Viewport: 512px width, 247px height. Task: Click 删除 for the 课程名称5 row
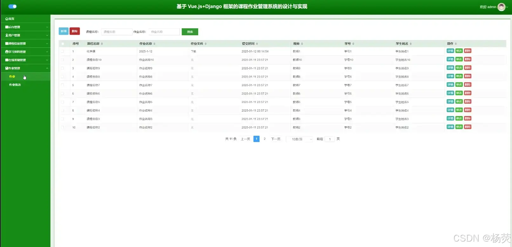pyautogui.click(x=468, y=101)
